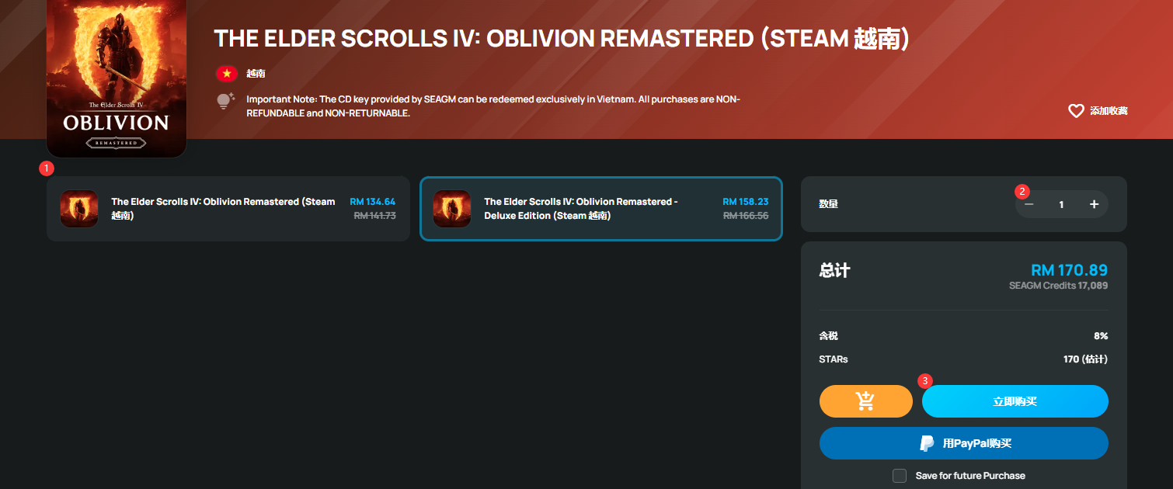Click the standard edition thumbnail icon
The image size is (1173, 489).
79,209
